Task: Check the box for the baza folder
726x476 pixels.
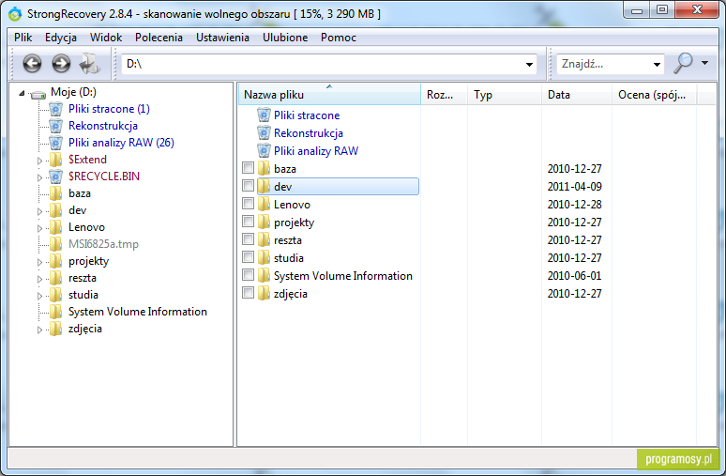Action: [x=249, y=168]
